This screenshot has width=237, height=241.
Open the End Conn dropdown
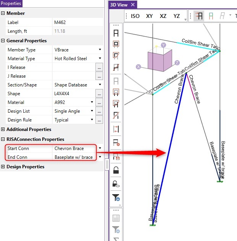point(100,157)
